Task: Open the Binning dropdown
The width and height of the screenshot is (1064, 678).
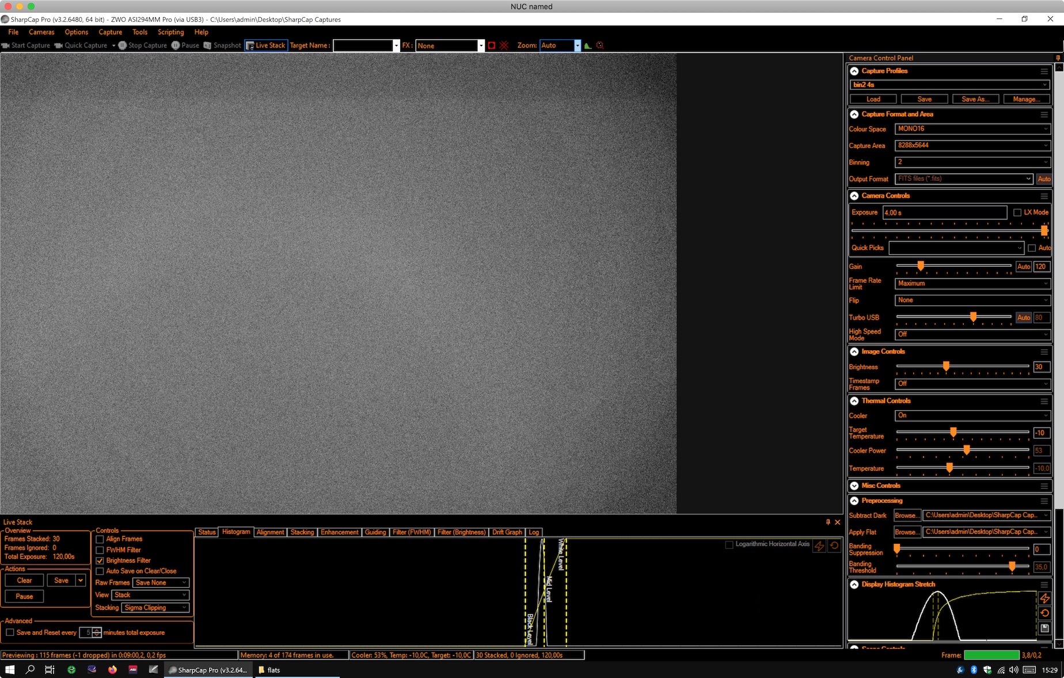Action: click(x=972, y=162)
